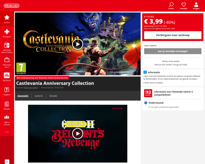This screenshot has height=164, width=205.
Task: Click Nintendo Switch 2 compatibility icon
Action: (x=148, y=93)
